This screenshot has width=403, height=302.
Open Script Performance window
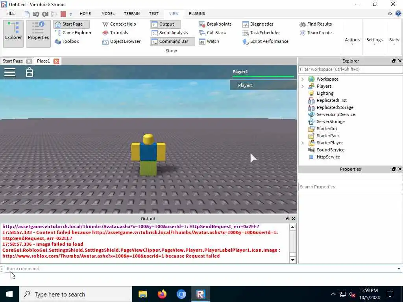click(265, 41)
